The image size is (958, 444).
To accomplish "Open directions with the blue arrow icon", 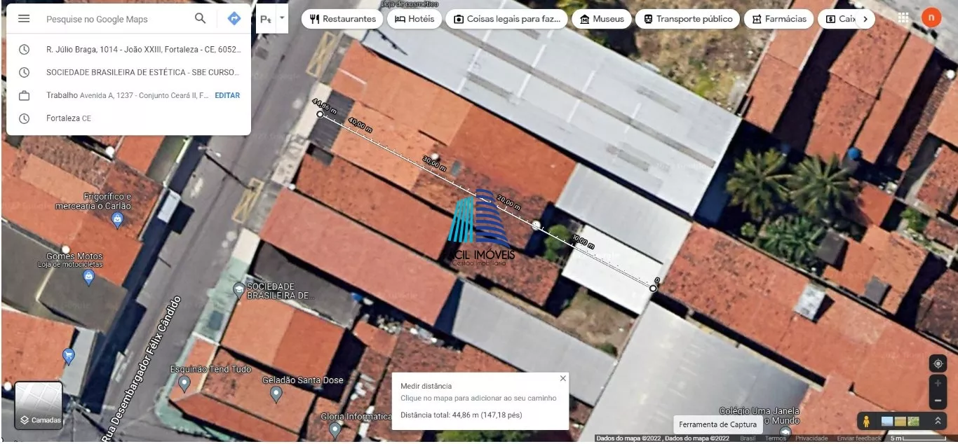I will 234,19.
